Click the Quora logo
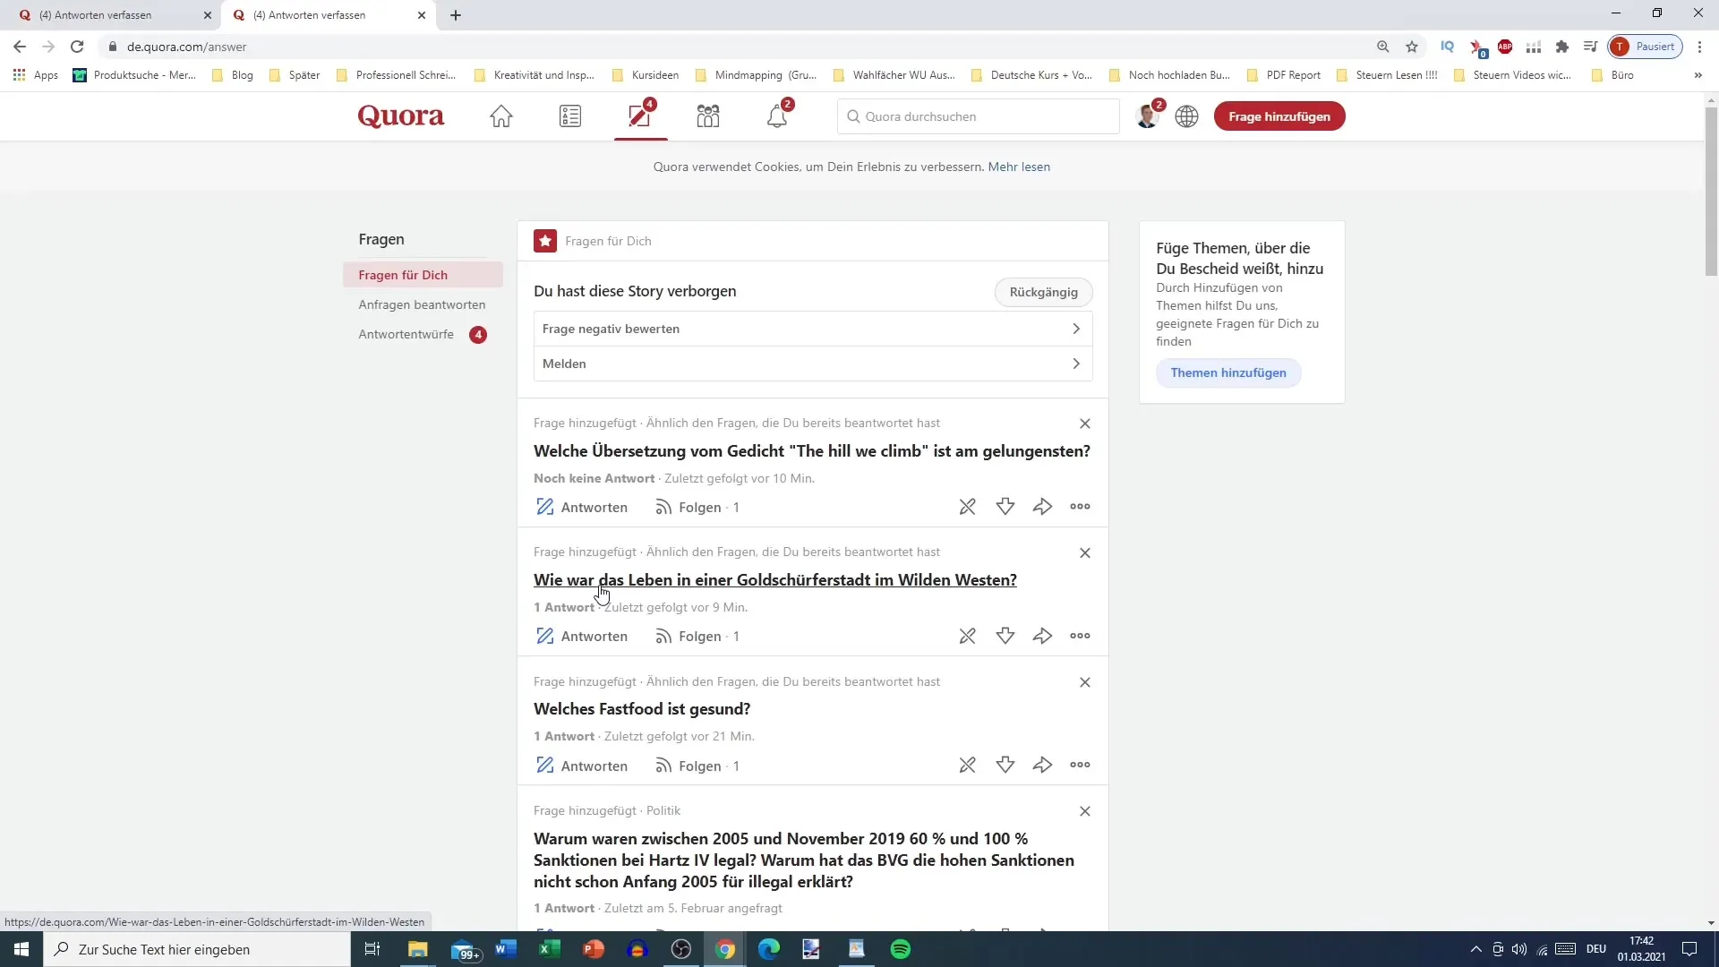The height and width of the screenshot is (967, 1719). tap(401, 116)
